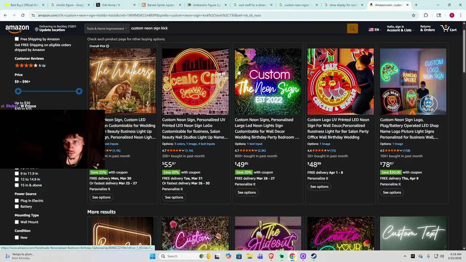466x262 pixels.
Task: Click the weather widget on taskbar
Action: point(19,256)
